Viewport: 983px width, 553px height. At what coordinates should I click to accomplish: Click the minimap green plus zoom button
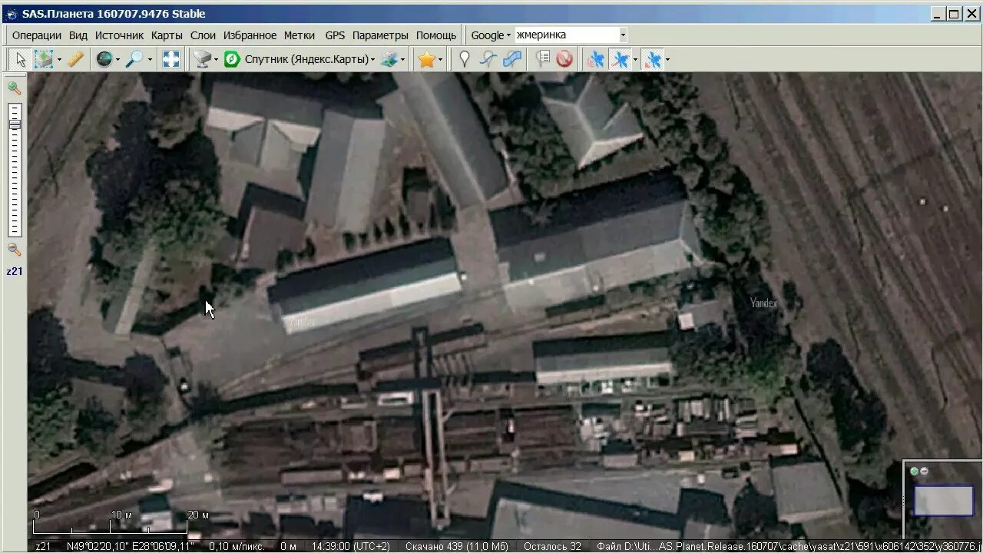click(914, 472)
